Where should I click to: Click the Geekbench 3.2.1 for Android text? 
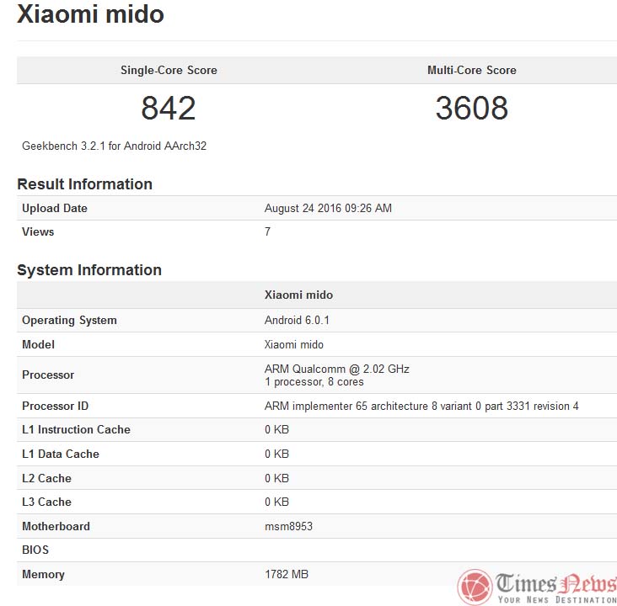click(114, 146)
